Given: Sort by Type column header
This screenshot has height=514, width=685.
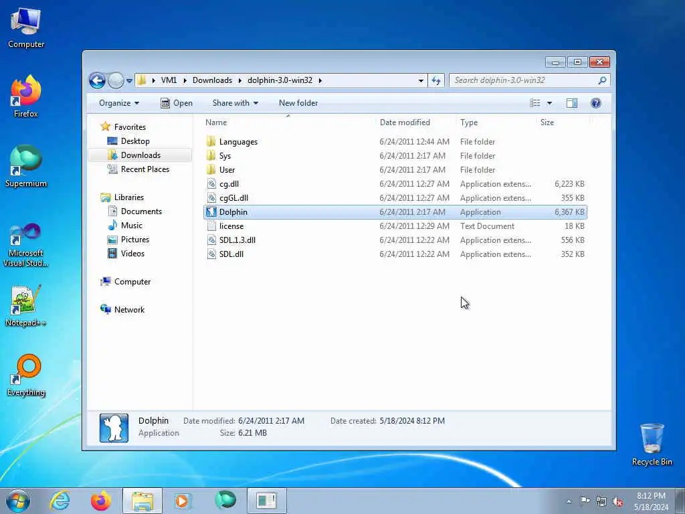Looking at the screenshot, I should click(x=496, y=122).
